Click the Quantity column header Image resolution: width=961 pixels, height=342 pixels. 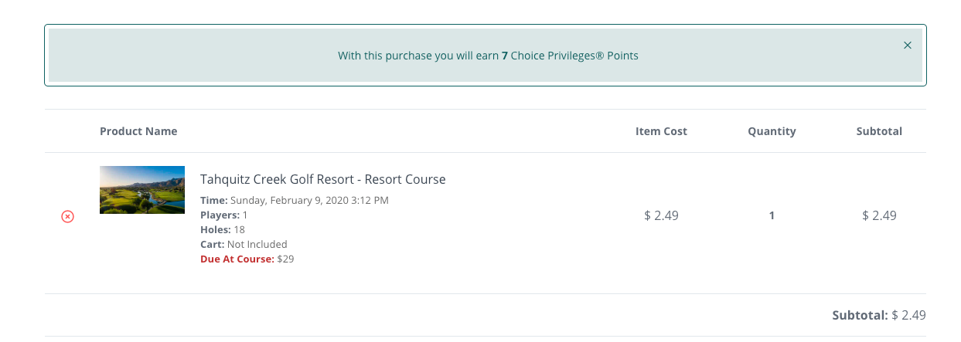[772, 131]
